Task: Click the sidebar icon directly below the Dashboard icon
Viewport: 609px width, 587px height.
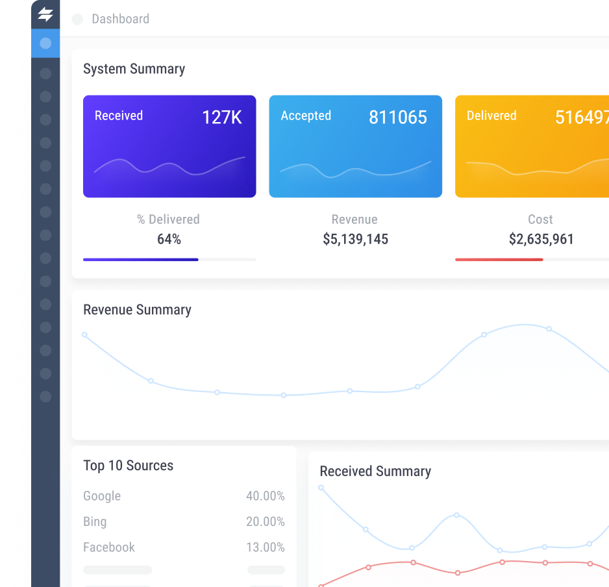Action: coord(45,73)
